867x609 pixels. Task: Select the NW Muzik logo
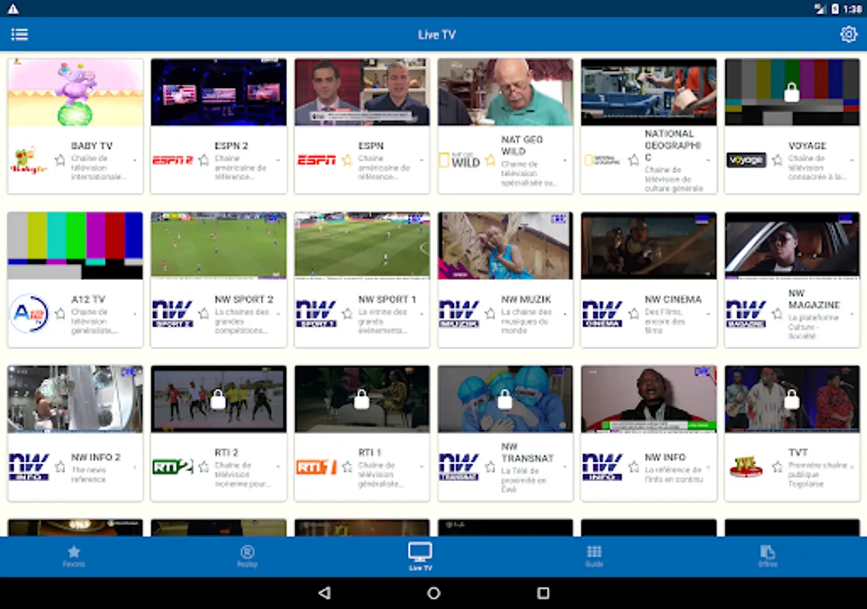[x=459, y=313]
